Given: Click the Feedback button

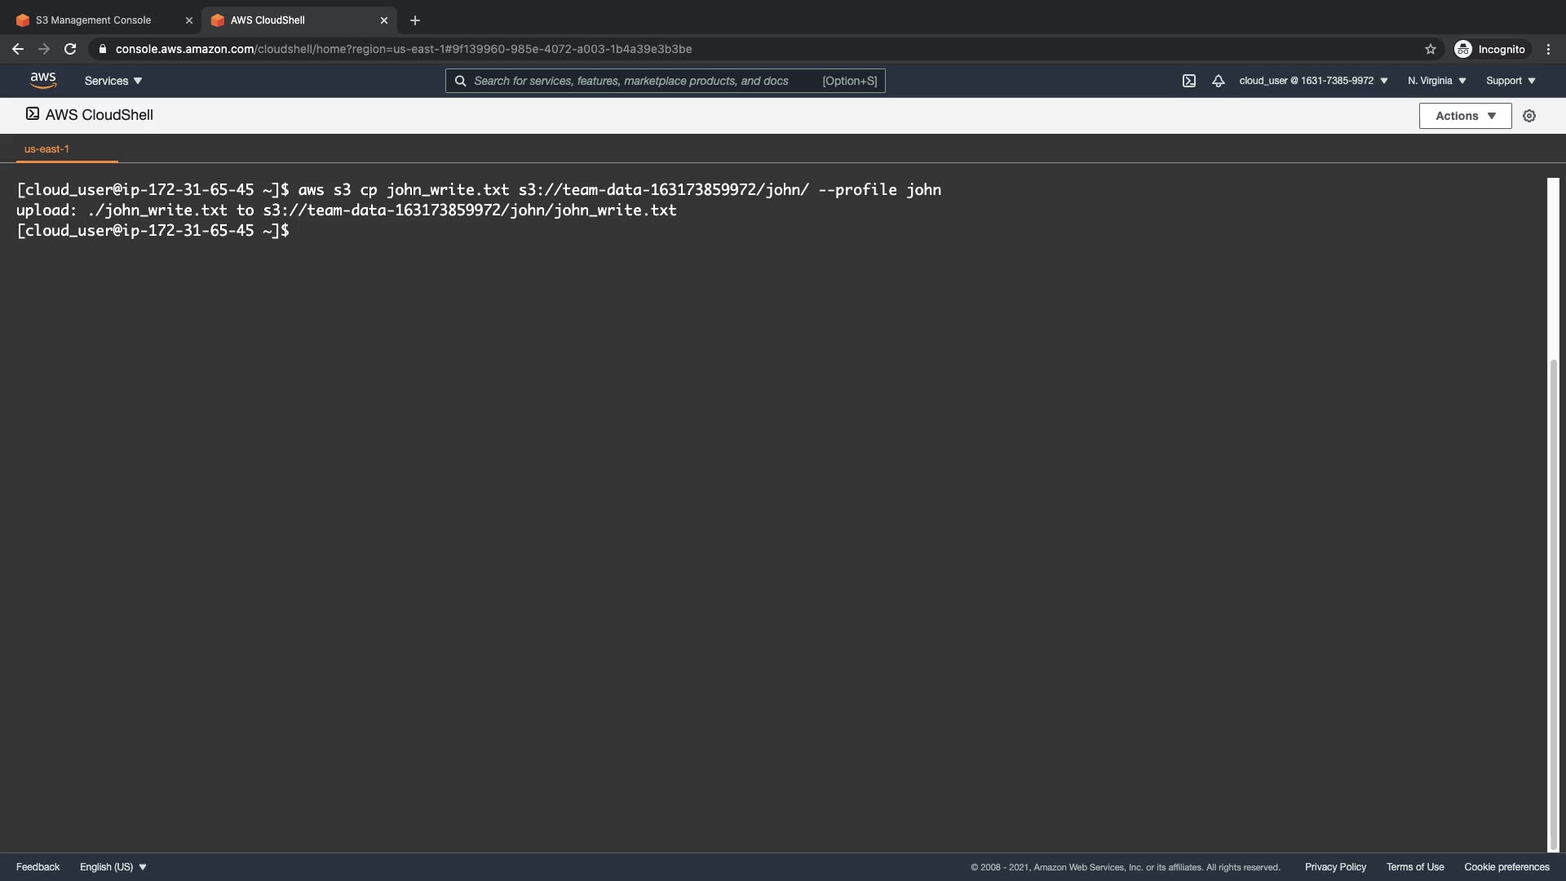Looking at the screenshot, I should (x=38, y=867).
